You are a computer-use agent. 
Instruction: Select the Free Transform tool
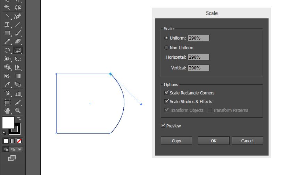click(18, 59)
